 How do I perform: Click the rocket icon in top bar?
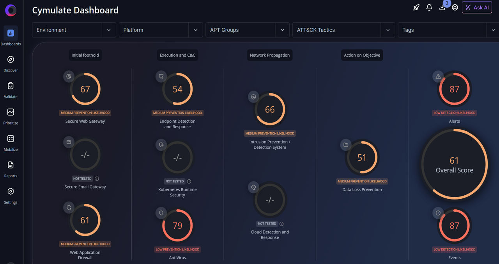click(x=416, y=7)
